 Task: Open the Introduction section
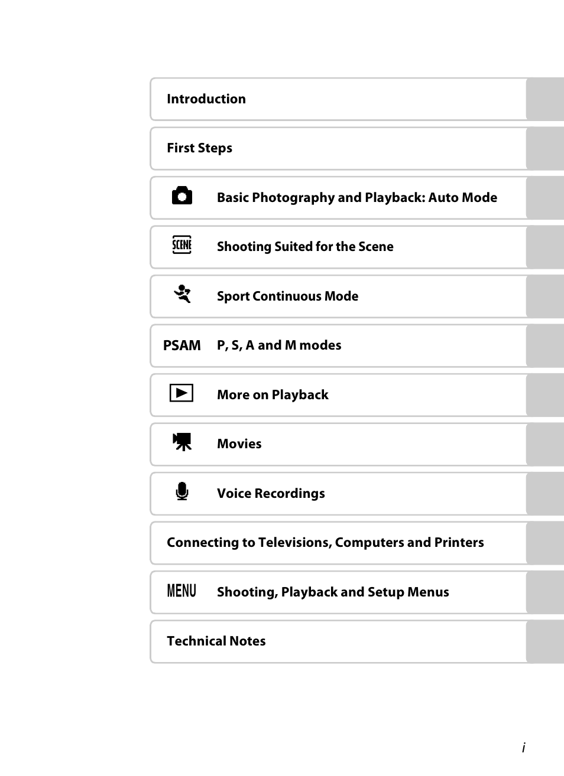[206, 99]
